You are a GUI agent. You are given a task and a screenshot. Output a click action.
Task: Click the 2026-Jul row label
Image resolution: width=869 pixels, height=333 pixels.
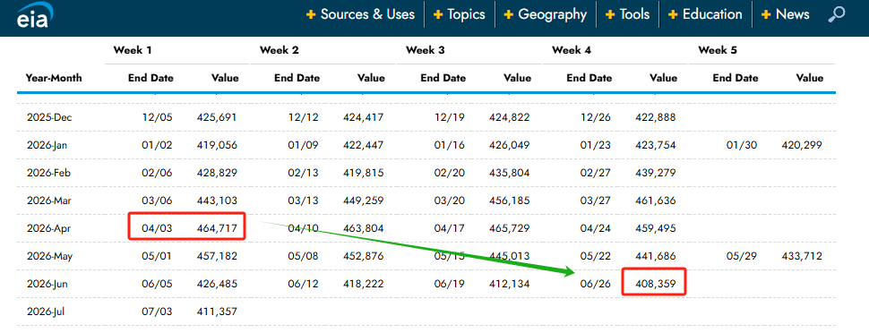(49, 312)
